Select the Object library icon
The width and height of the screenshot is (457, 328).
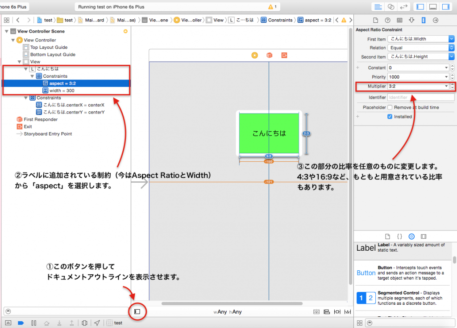pyautogui.click(x=411, y=236)
